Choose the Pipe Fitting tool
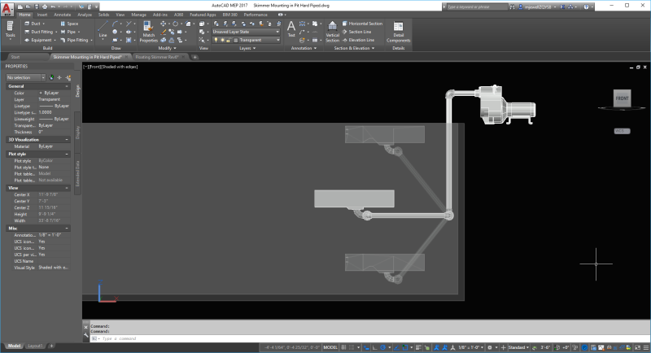651x353 pixels. (x=76, y=40)
